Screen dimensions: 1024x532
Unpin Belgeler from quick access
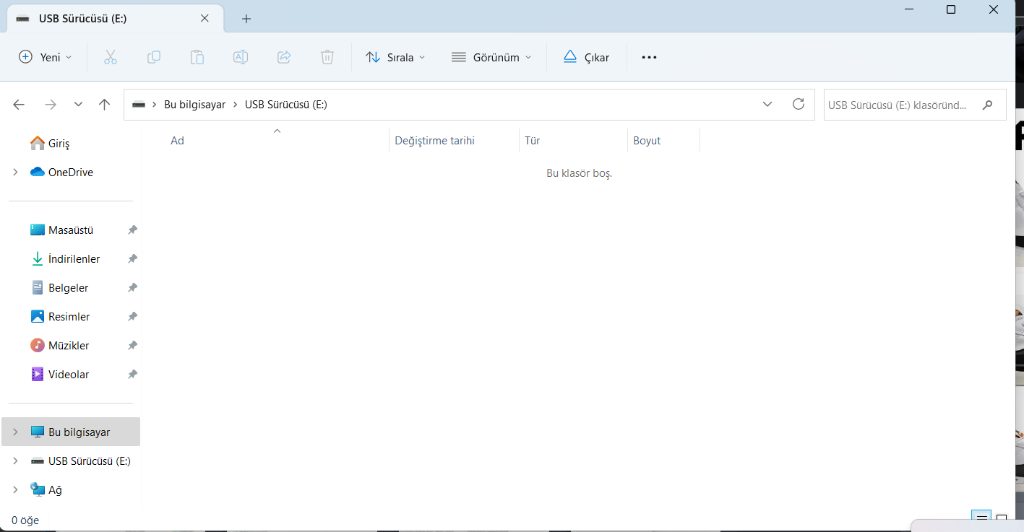(x=132, y=288)
